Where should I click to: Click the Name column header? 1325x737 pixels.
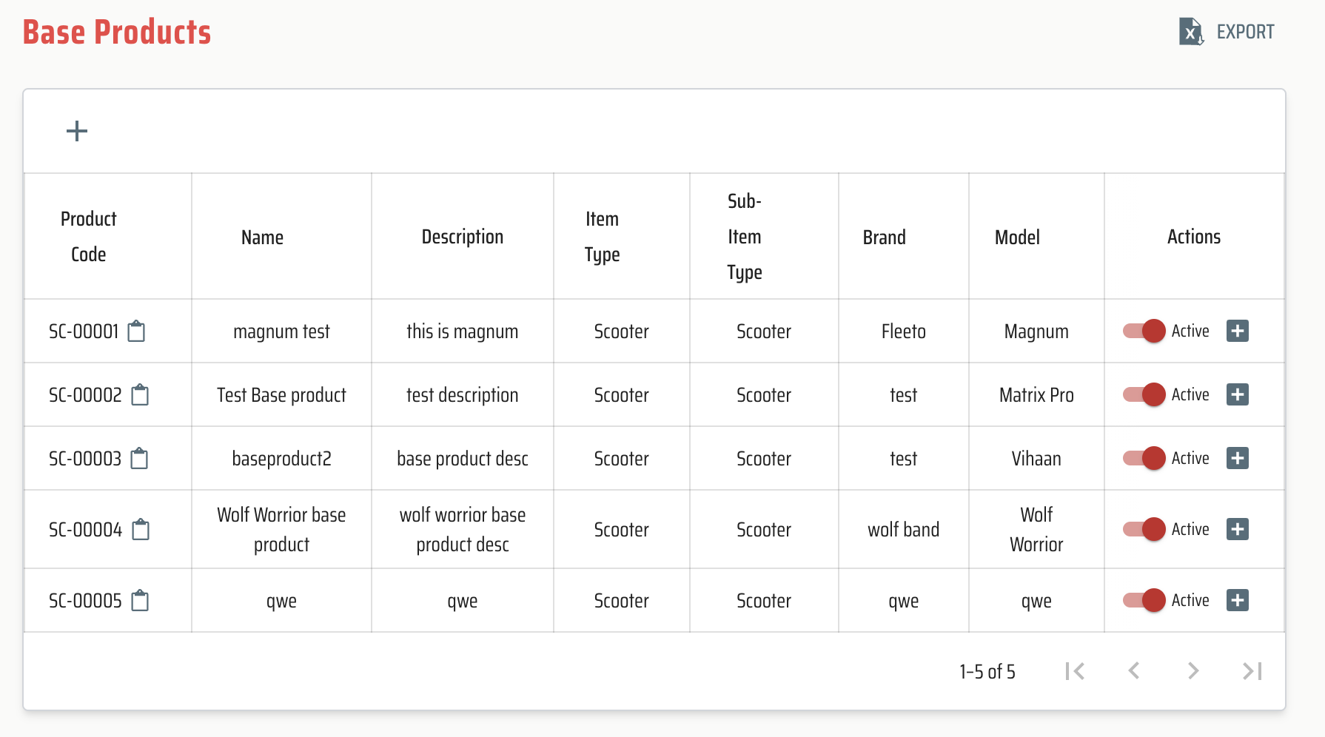click(x=262, y=238)
